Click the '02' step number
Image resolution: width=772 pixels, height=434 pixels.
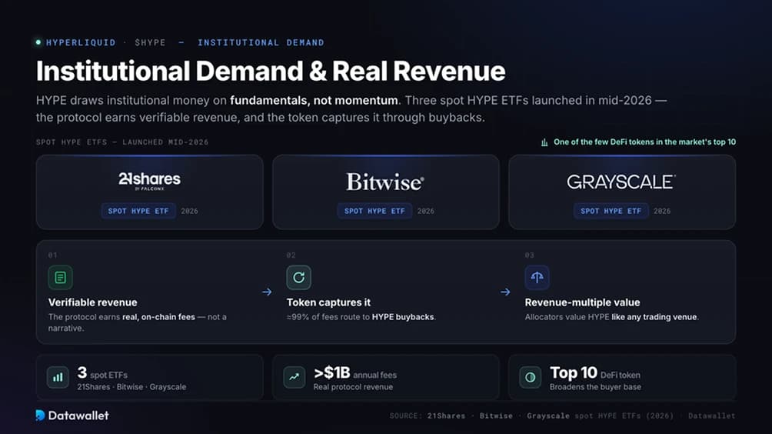tap(291, 255)
